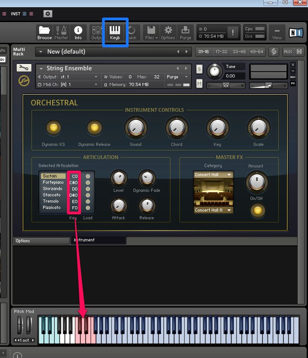Toggle the Dynamic Release button
This screenshot has width=308, height=358.
click(x=94, y=128)
